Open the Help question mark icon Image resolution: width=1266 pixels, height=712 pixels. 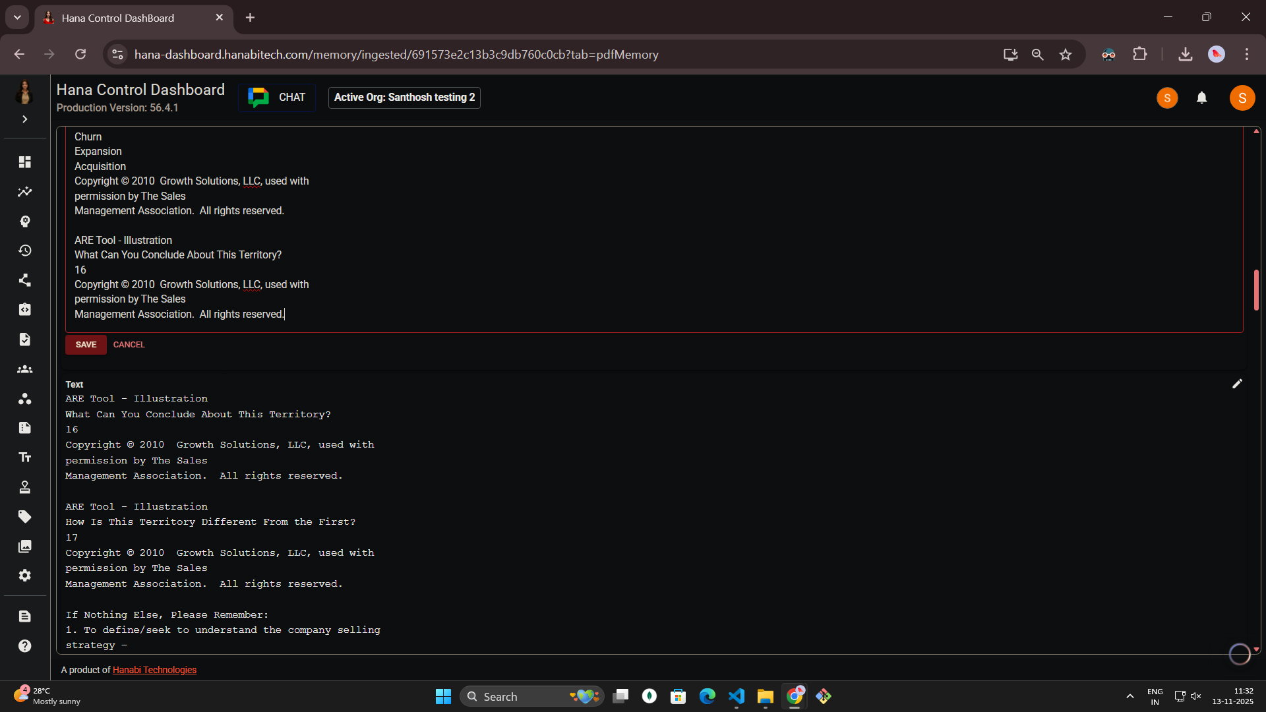point(24,646)
